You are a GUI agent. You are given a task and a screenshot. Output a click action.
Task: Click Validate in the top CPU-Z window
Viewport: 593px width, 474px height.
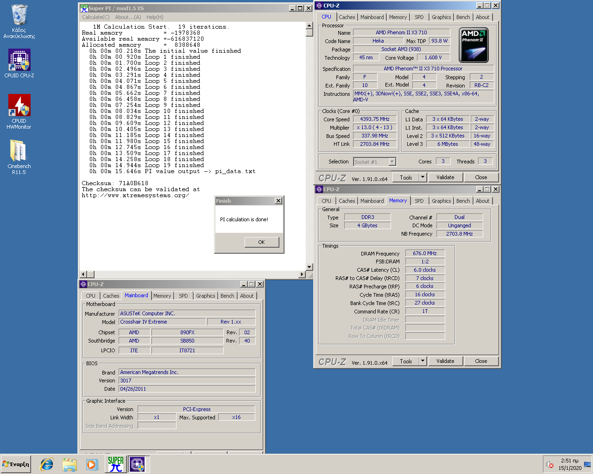(x=445, y=177)
